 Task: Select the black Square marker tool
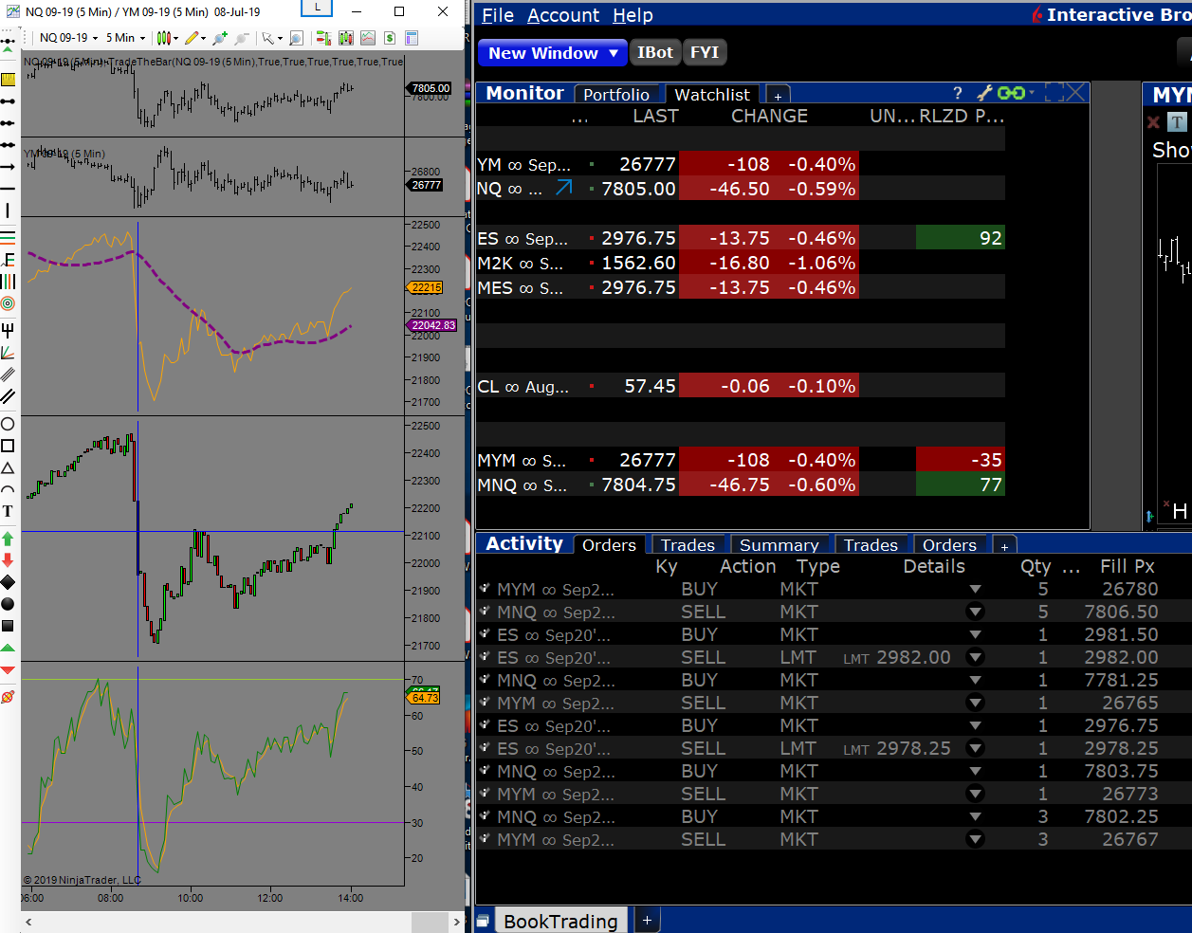pyautogui.click(x=8, y=626)
